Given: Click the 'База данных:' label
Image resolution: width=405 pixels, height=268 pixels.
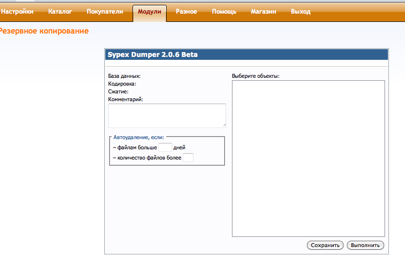Looking at the screenshot, I should coord(124,76).
